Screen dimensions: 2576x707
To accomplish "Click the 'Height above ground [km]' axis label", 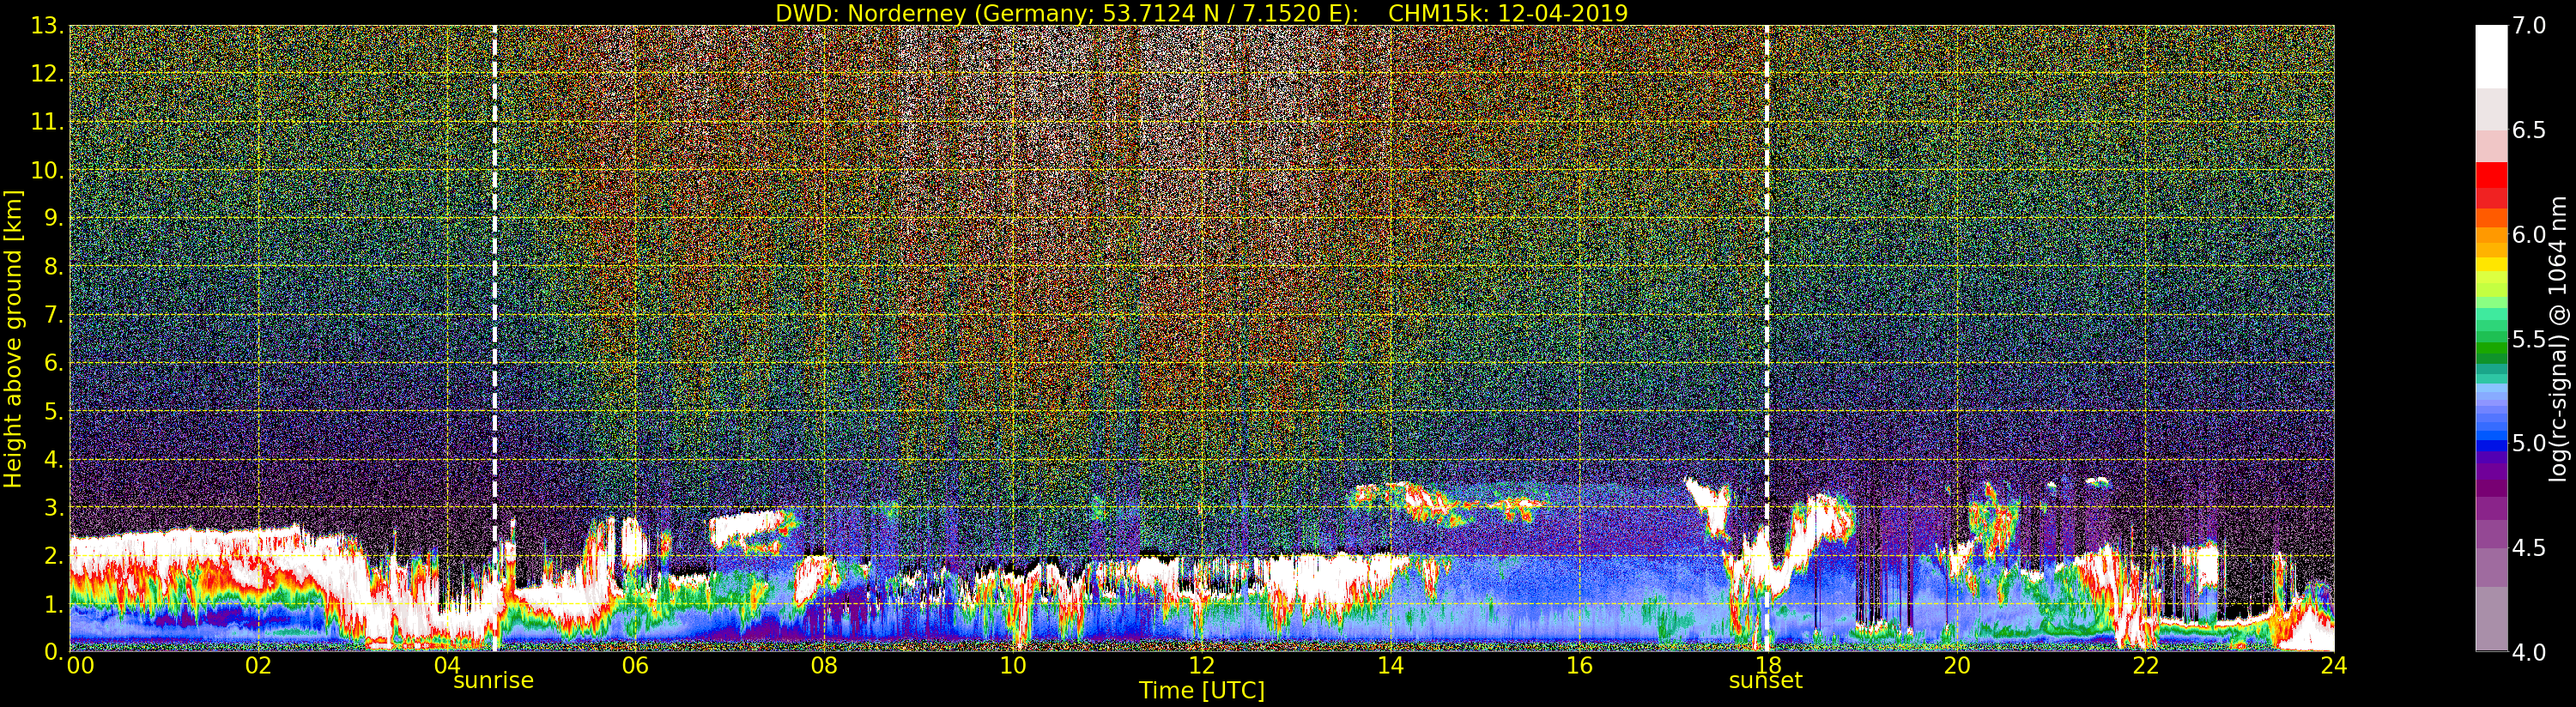I will (13, 338).
